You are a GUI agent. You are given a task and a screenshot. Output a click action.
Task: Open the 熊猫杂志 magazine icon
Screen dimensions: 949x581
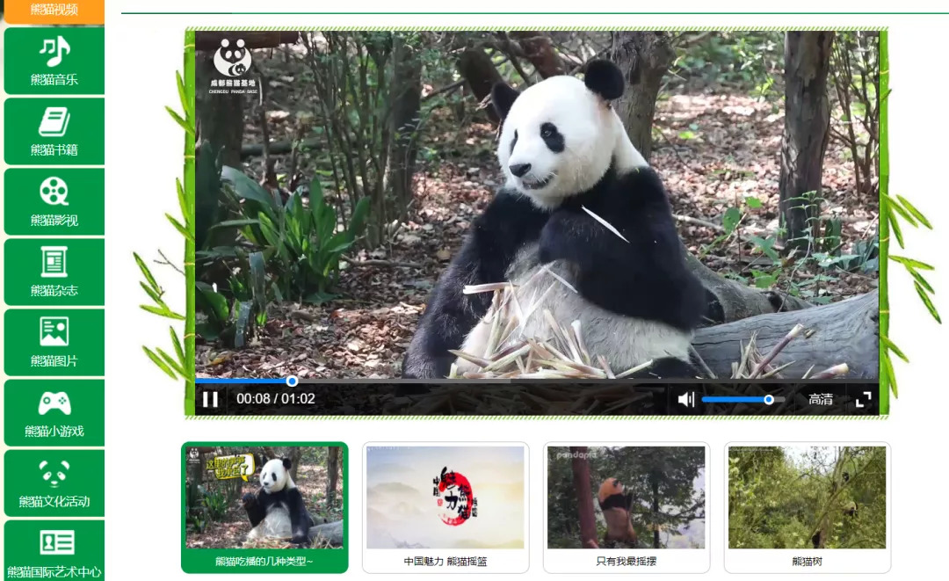54,262
